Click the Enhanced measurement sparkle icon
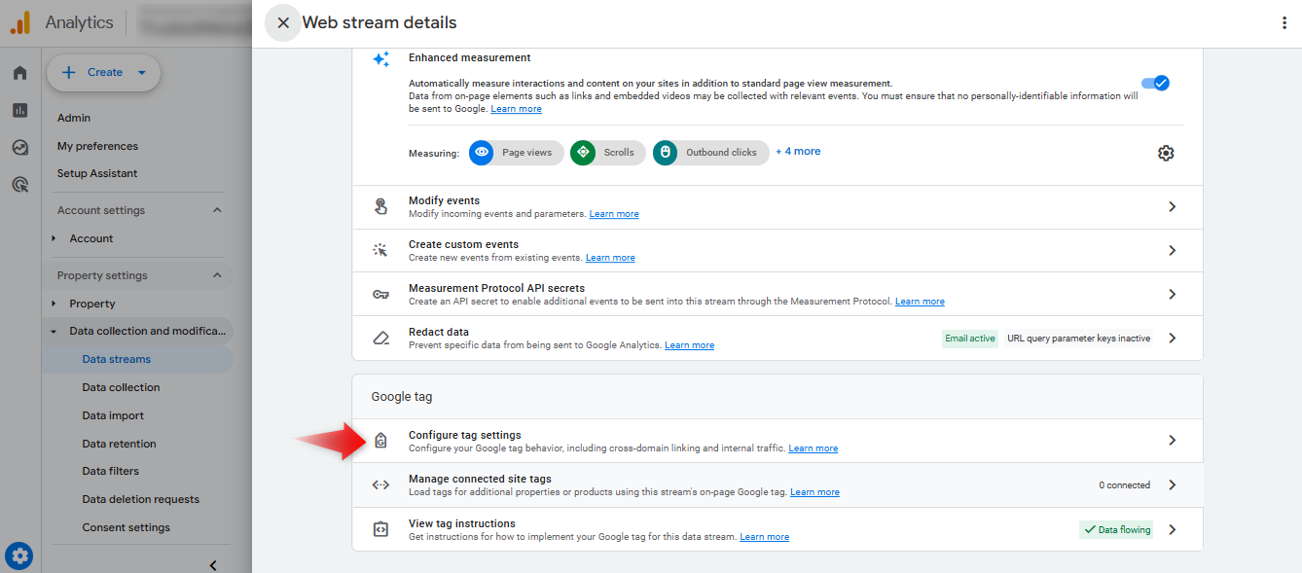 (x=381, y=59)
